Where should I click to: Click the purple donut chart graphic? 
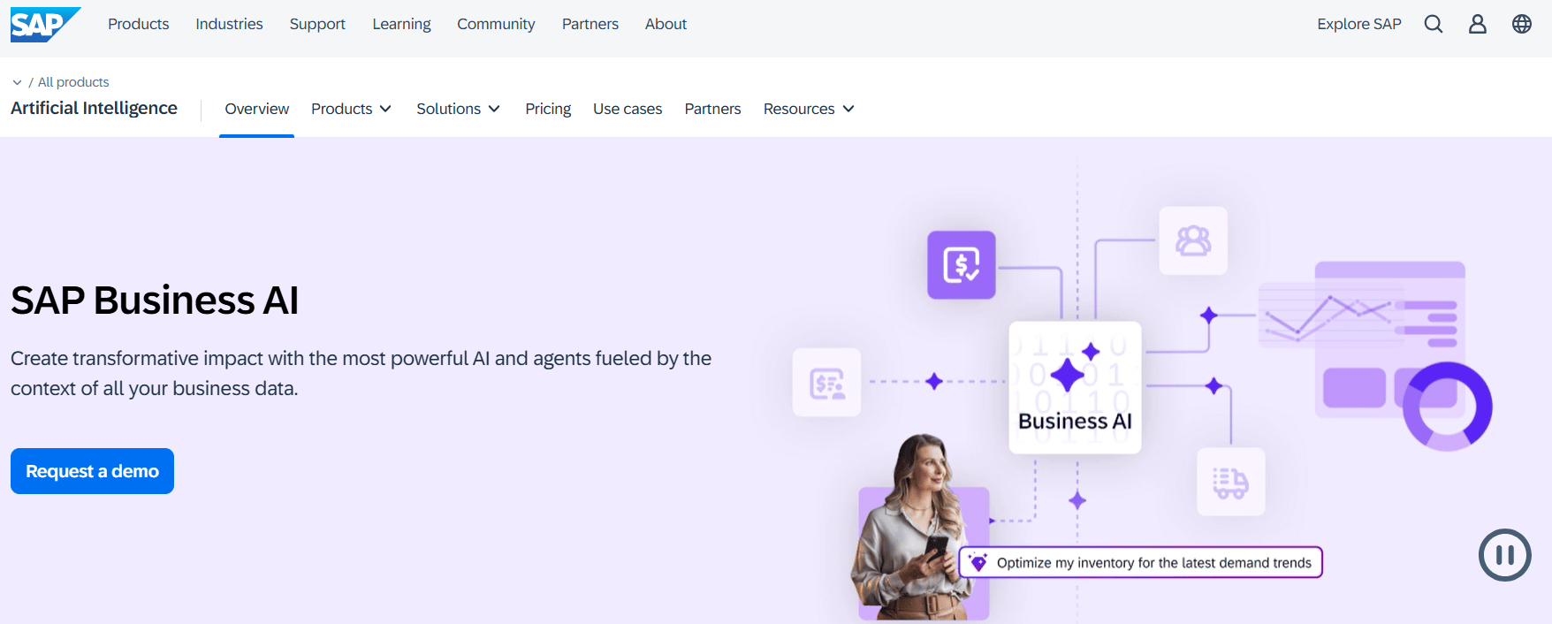coord(1448,407)
